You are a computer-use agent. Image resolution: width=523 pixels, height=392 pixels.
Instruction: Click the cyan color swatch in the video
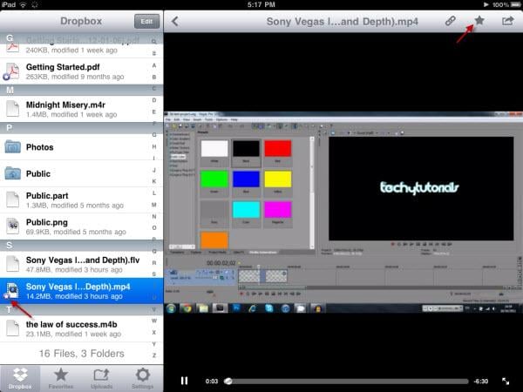(246, 210)
